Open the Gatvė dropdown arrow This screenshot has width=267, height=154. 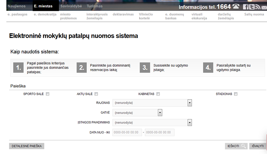pos(160,113)
